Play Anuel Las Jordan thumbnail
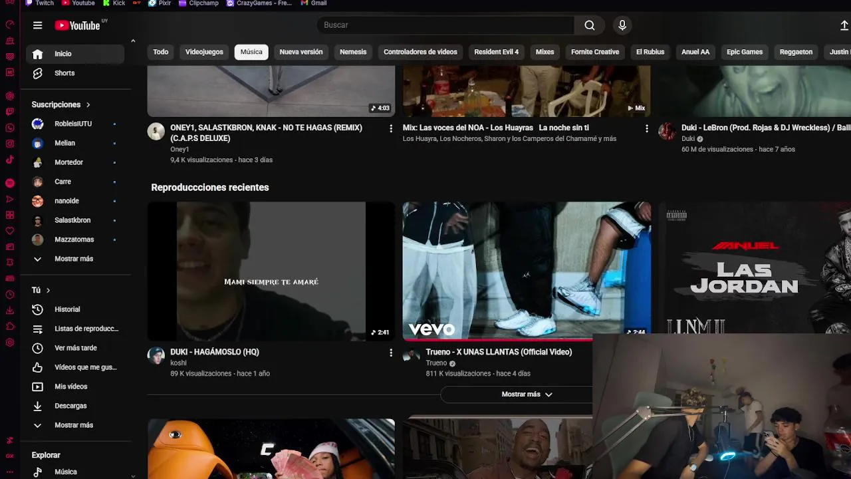This screenshot has height=479, width=851. click(x=755, y=267)
